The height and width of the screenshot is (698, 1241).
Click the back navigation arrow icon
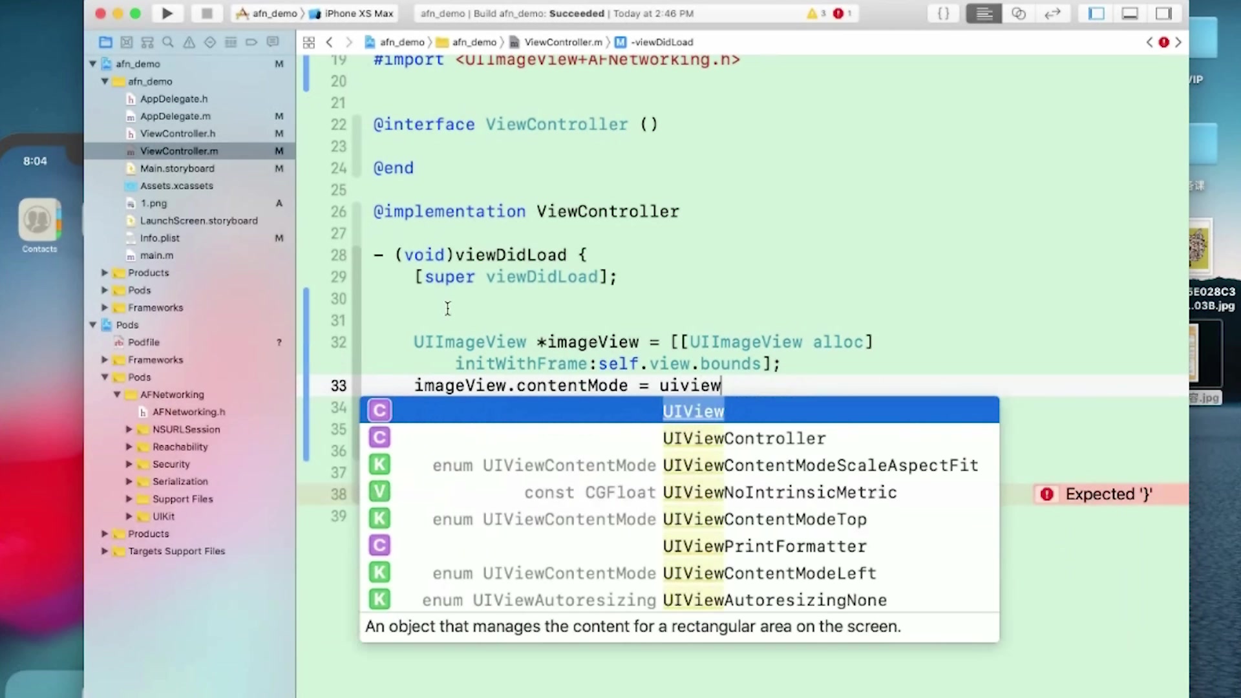pos(331,41)
